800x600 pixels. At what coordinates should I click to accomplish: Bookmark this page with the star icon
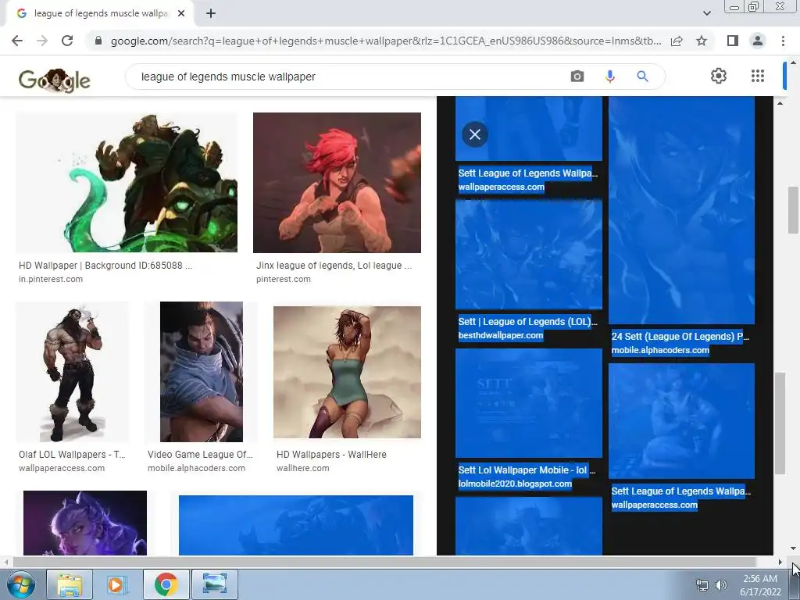click(702, 41)
